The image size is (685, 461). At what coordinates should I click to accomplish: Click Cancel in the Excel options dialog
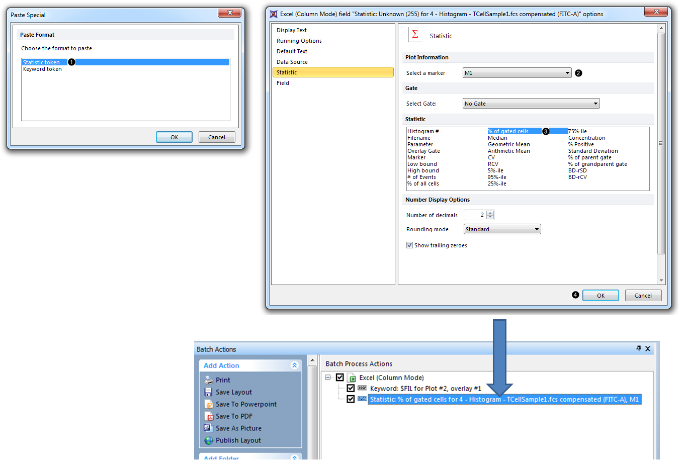click(643, 296)
